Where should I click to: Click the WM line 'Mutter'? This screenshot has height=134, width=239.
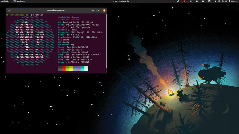[64, 42]
